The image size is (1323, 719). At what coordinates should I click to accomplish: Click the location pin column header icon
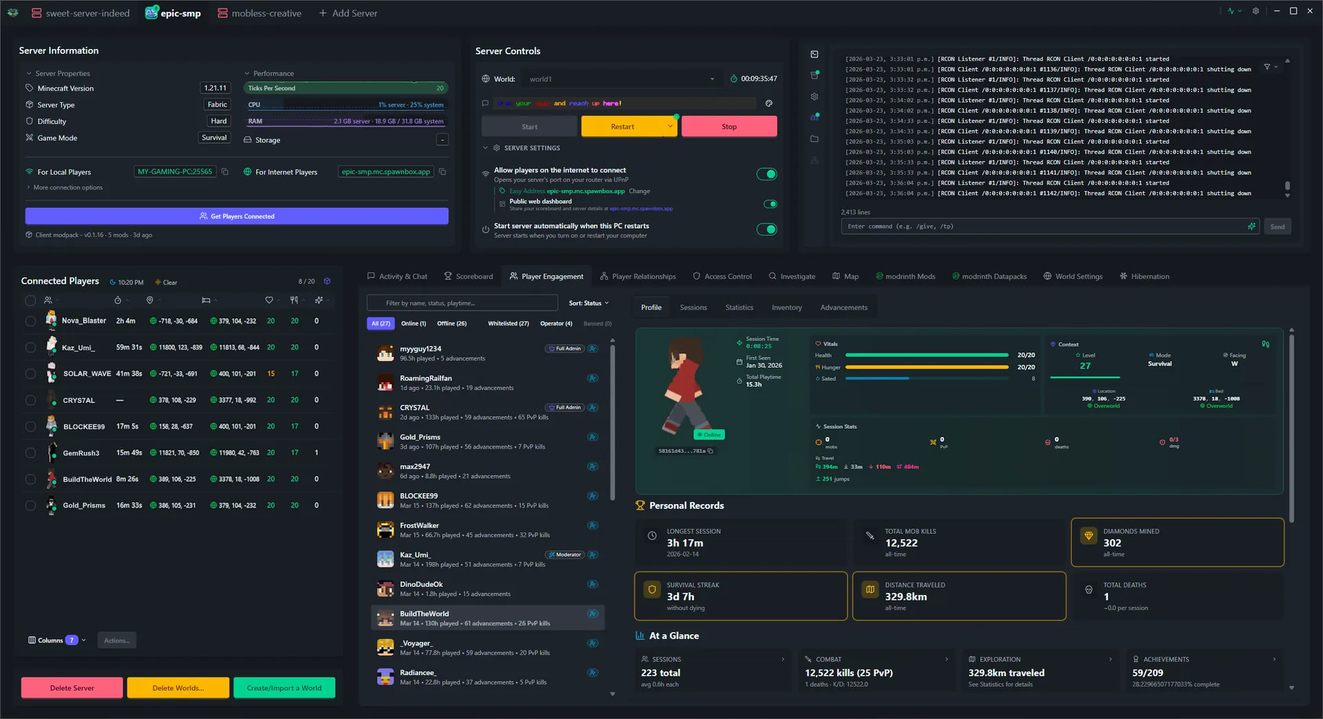point(149,300)
